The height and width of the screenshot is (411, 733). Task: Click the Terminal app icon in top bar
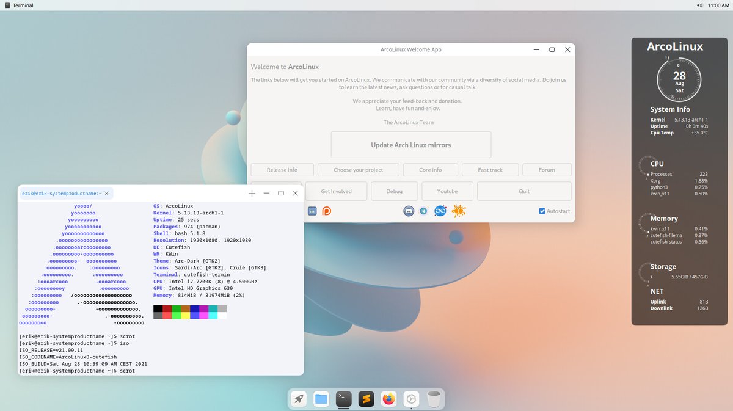pyautogui.click(x=7, y=5)
